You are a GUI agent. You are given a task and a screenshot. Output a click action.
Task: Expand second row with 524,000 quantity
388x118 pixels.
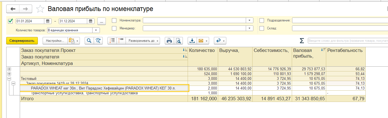pyautogui.click(x=9, y=74)
